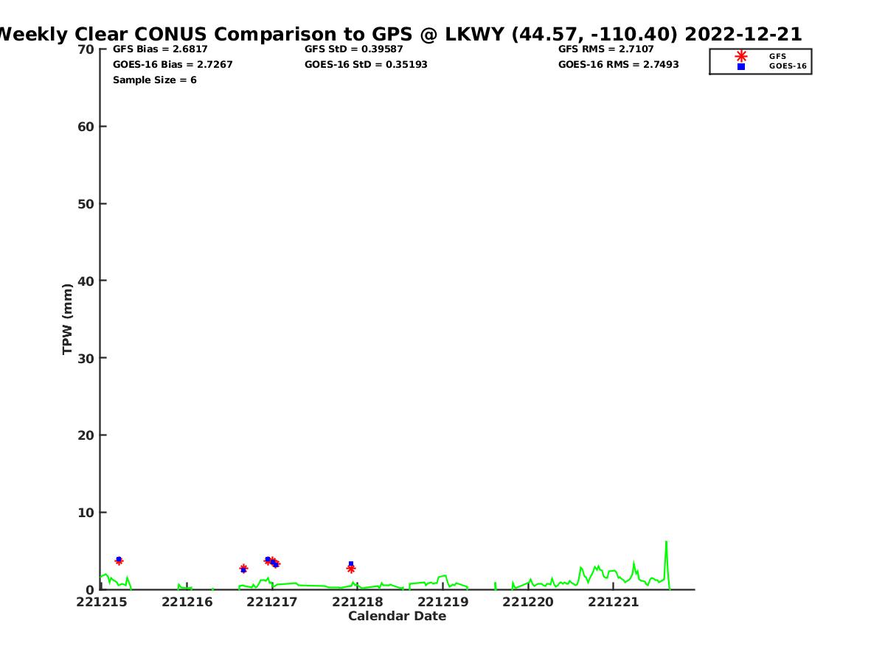
Task: Click the Calendar Date x-axis label
Action: [x=397, y=617]
